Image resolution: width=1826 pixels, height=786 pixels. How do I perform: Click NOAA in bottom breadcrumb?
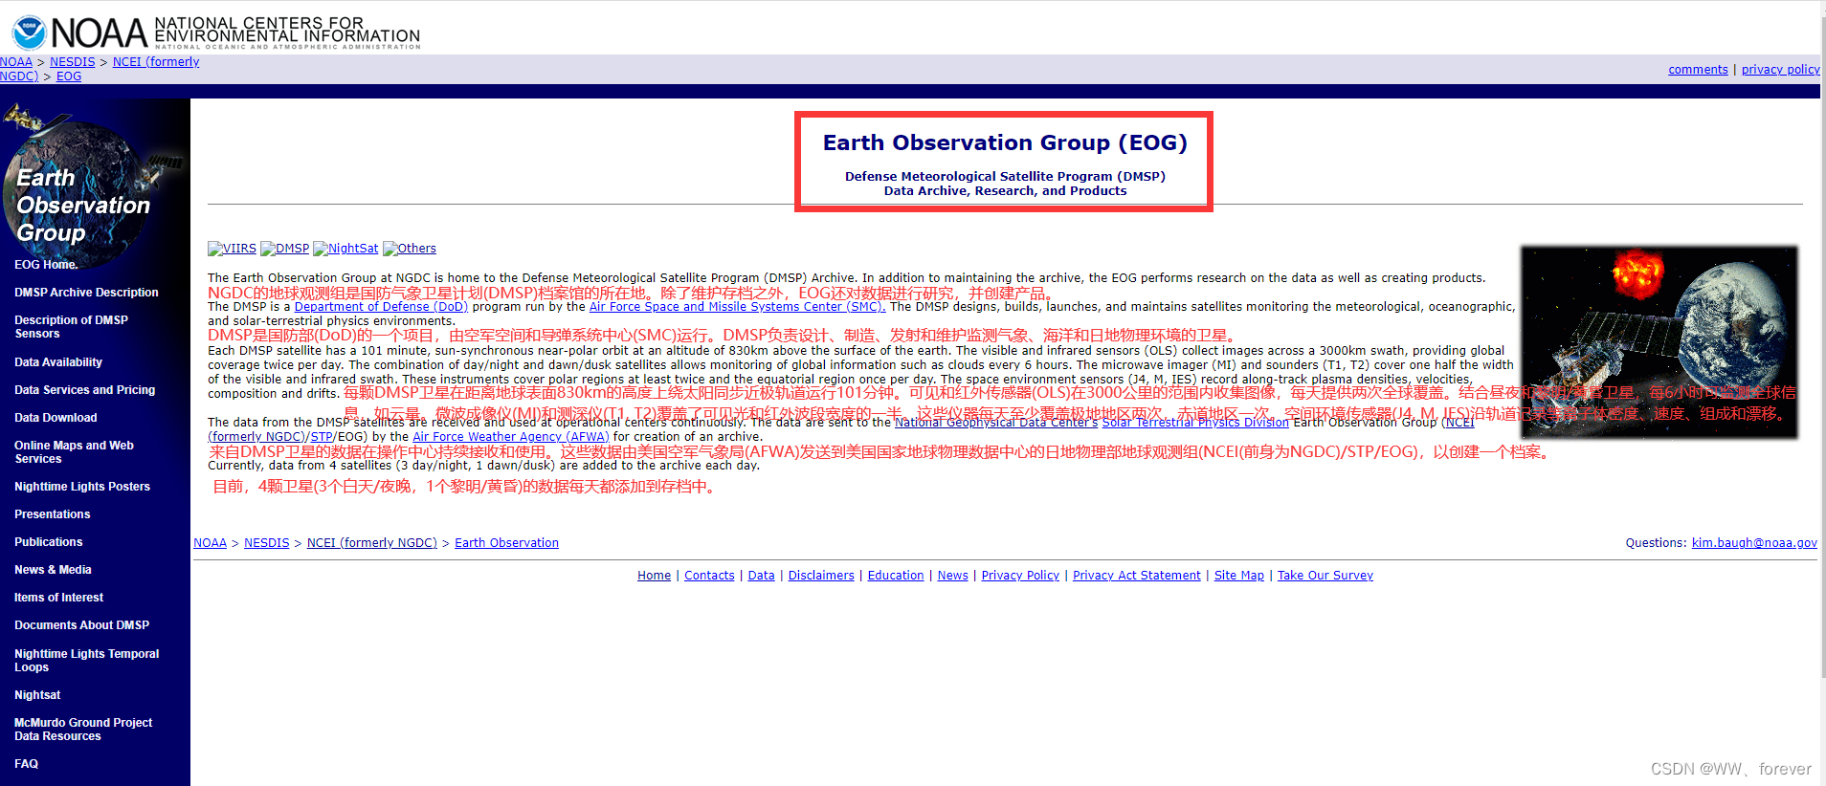tap(210, 543)
